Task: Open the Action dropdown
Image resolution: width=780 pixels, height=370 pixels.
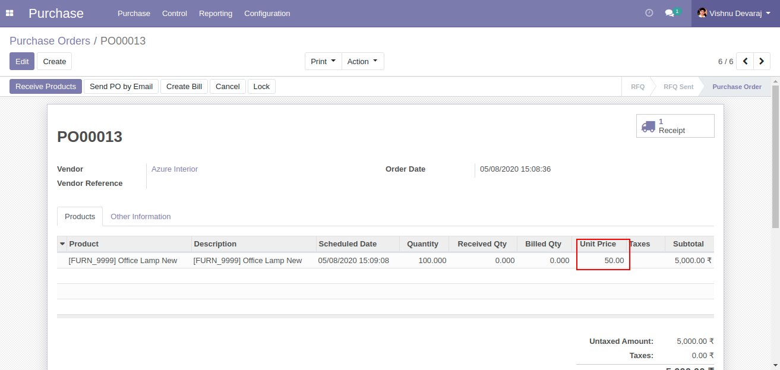Action: click(362, 61)
